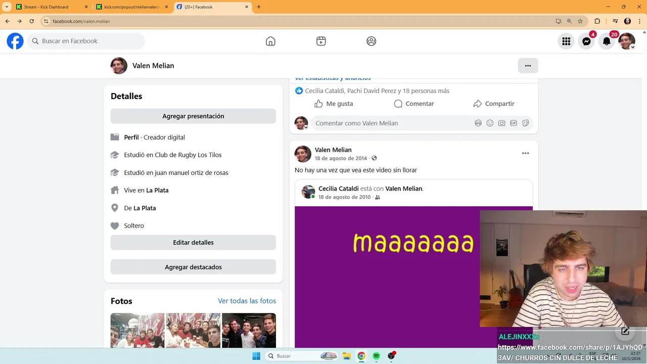Click Agregar presentación button
Image resolution: width=647 pixels, height=364 pixels.
tap(193, 116)
